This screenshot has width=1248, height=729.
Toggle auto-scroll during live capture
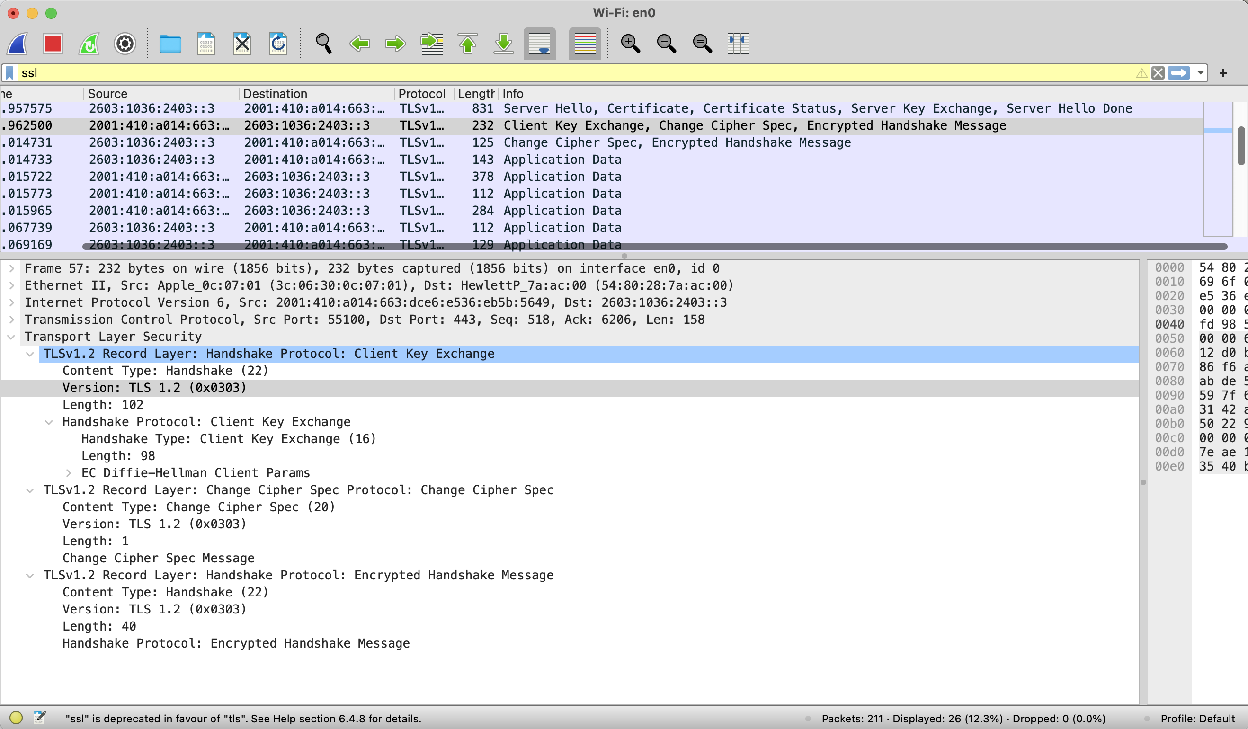[539, 44]
